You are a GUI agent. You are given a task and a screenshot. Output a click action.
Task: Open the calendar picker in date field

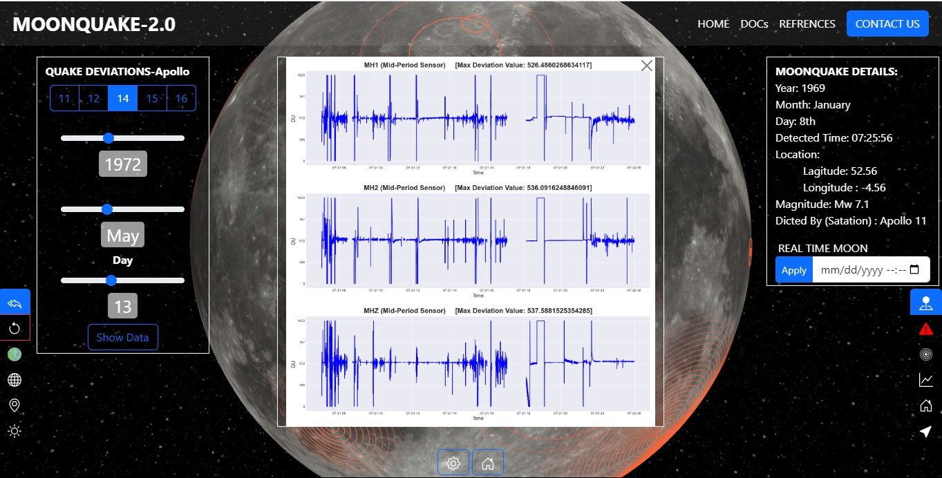point(914,270)
